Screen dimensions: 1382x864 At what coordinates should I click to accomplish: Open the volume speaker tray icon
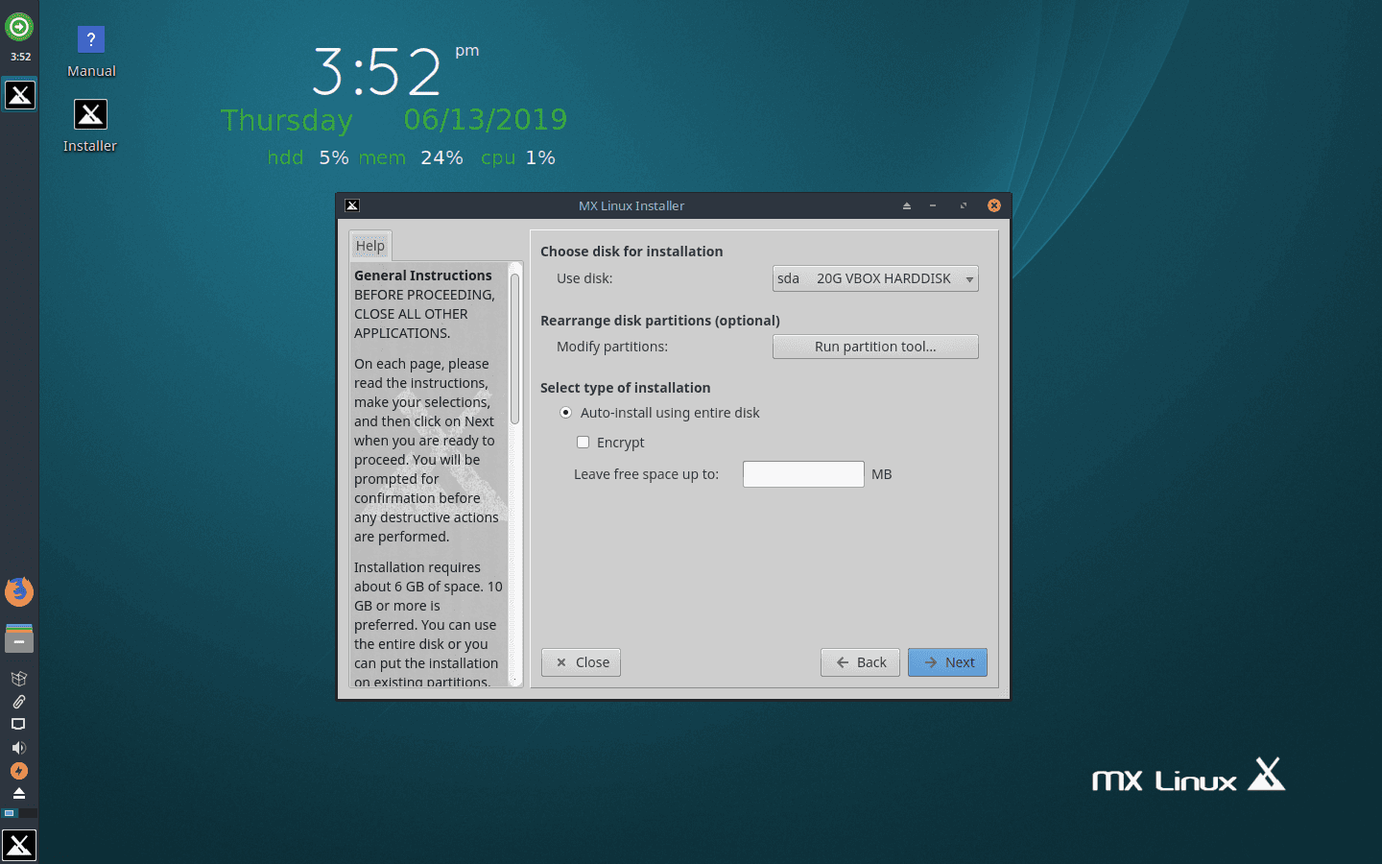tap(18, 747)
